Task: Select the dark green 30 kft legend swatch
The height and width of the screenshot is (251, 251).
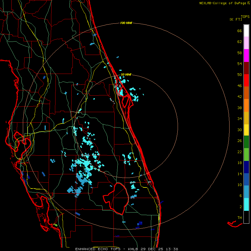Action: tap(246, 142)
